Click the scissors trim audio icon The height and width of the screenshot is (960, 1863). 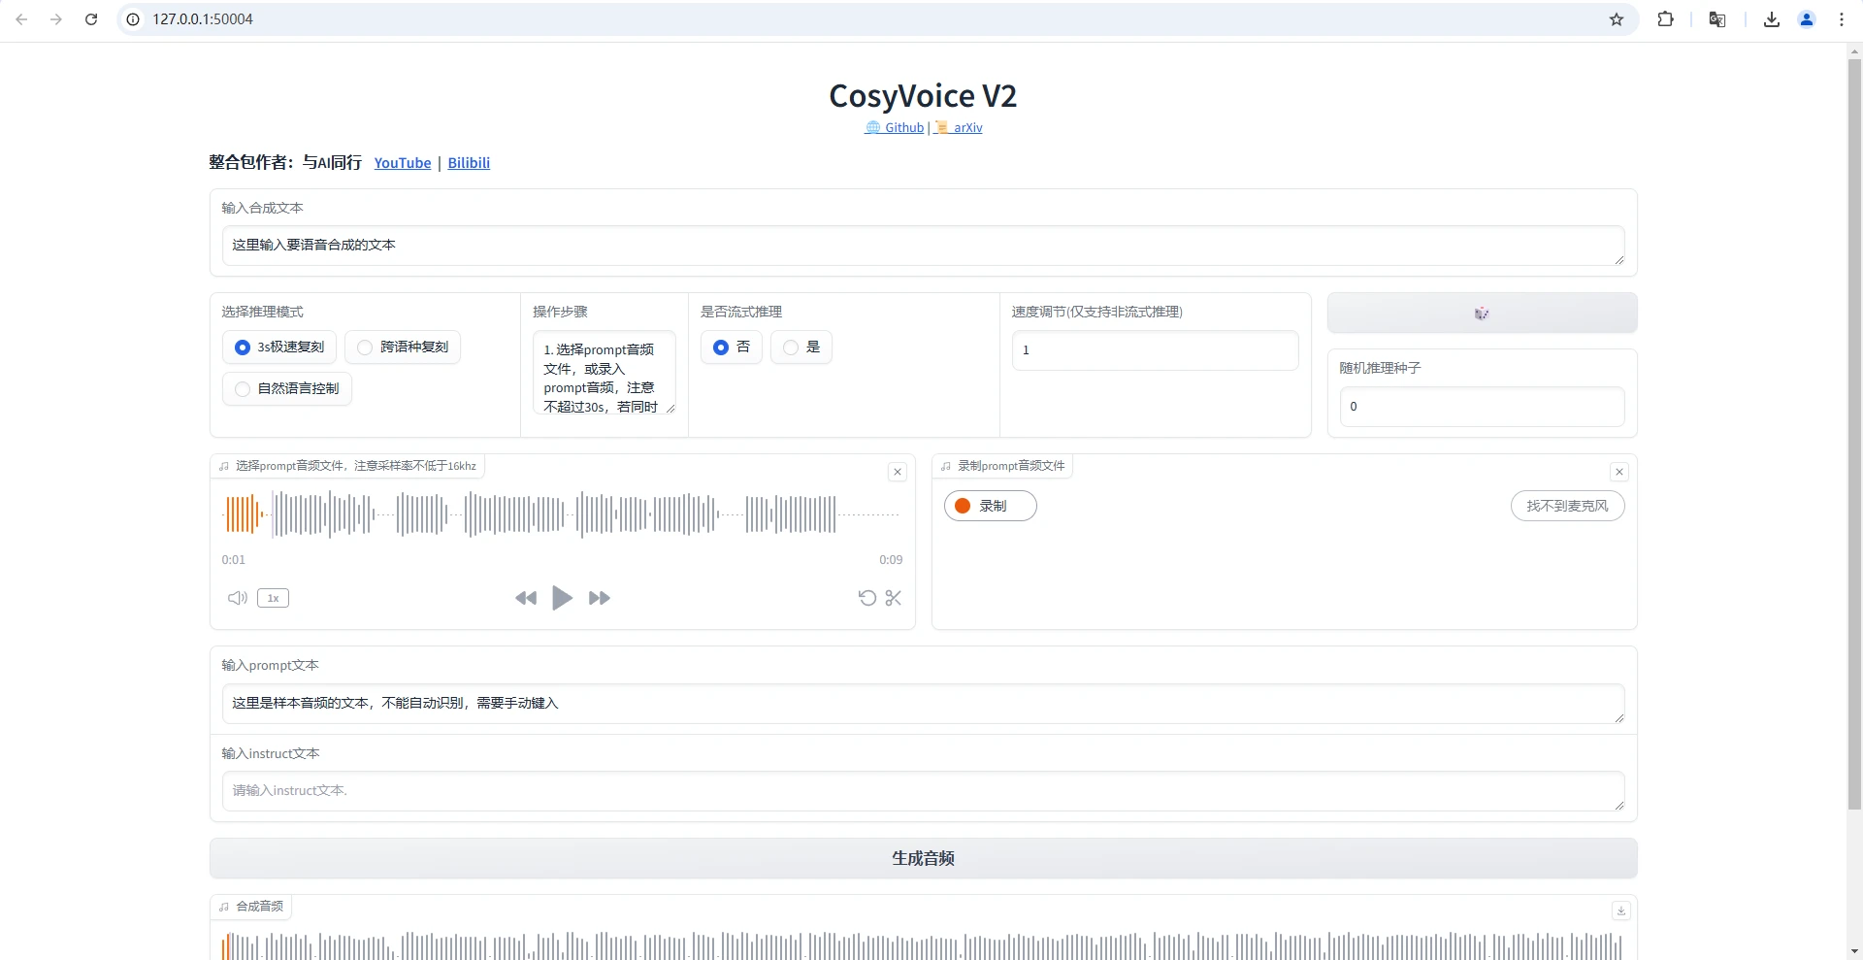coord(894,598)
